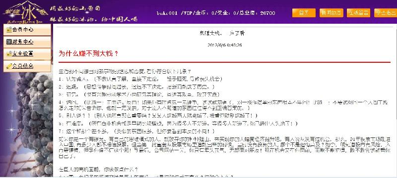Viewport: 397px width, 178px height.
Task: Click the account info text showing 20700
Action: tap(216, 13)
